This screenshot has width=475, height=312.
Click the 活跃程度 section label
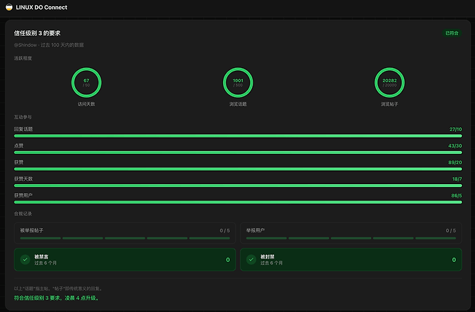(x=23, y=58)
